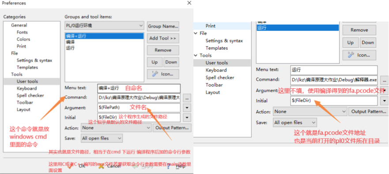Click Remove button in left Preferences window
389x174 pixels.
pos(163,50)
